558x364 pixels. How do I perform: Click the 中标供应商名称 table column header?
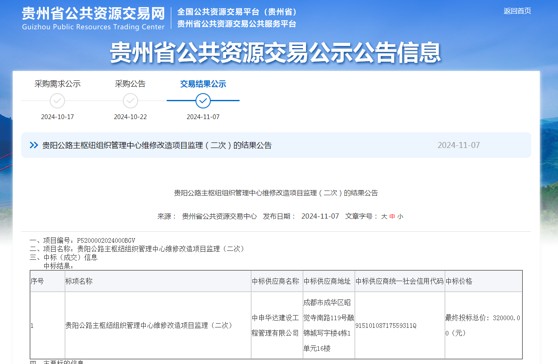click(275, 281)
